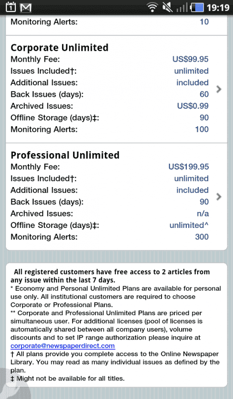Tap the US$99.95 monthly fee value
The height and width of the screenshot is (399, 233).
190,59
